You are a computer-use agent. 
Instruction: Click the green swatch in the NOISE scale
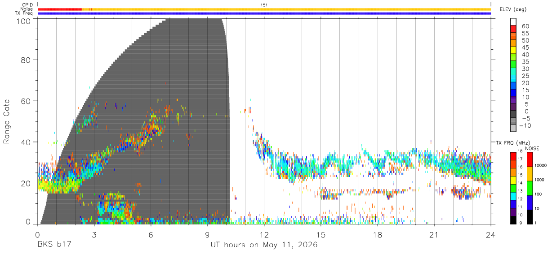pyautogui.click(x=529, y=188)
